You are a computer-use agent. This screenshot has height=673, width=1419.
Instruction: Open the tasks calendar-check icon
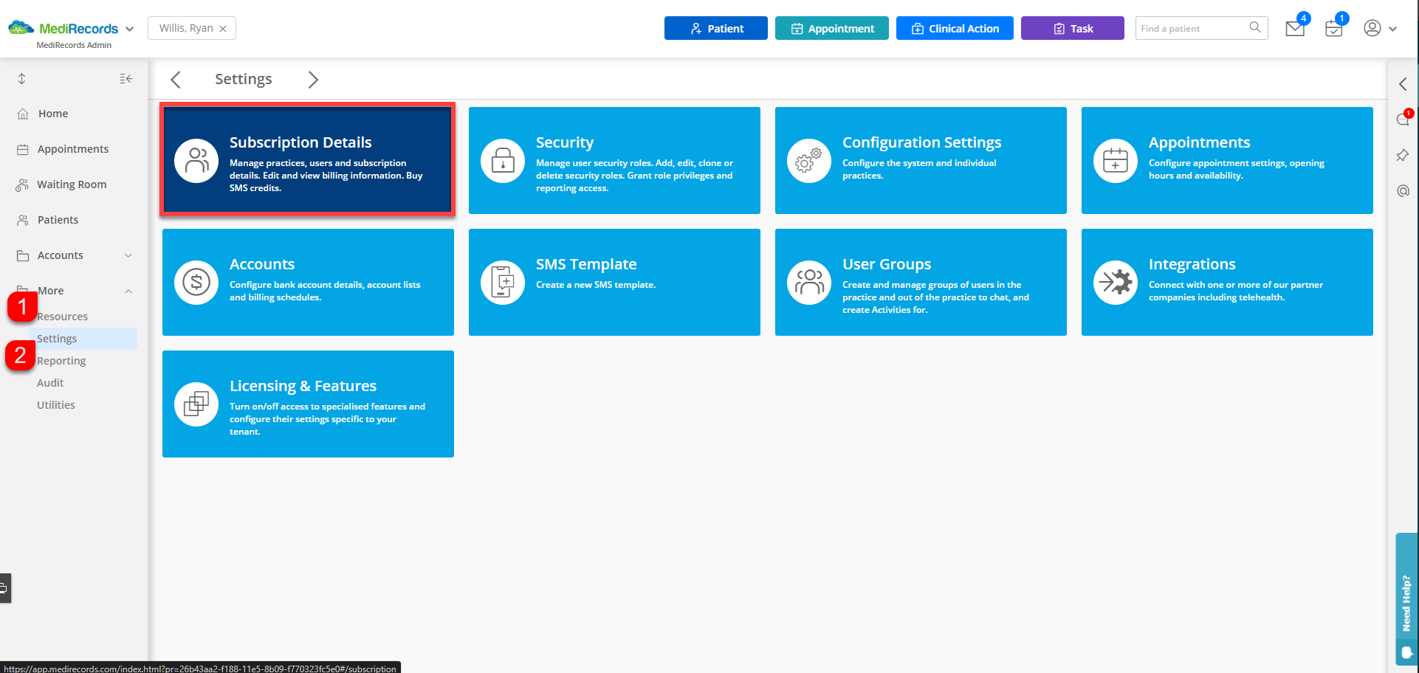click(1333, 28)
